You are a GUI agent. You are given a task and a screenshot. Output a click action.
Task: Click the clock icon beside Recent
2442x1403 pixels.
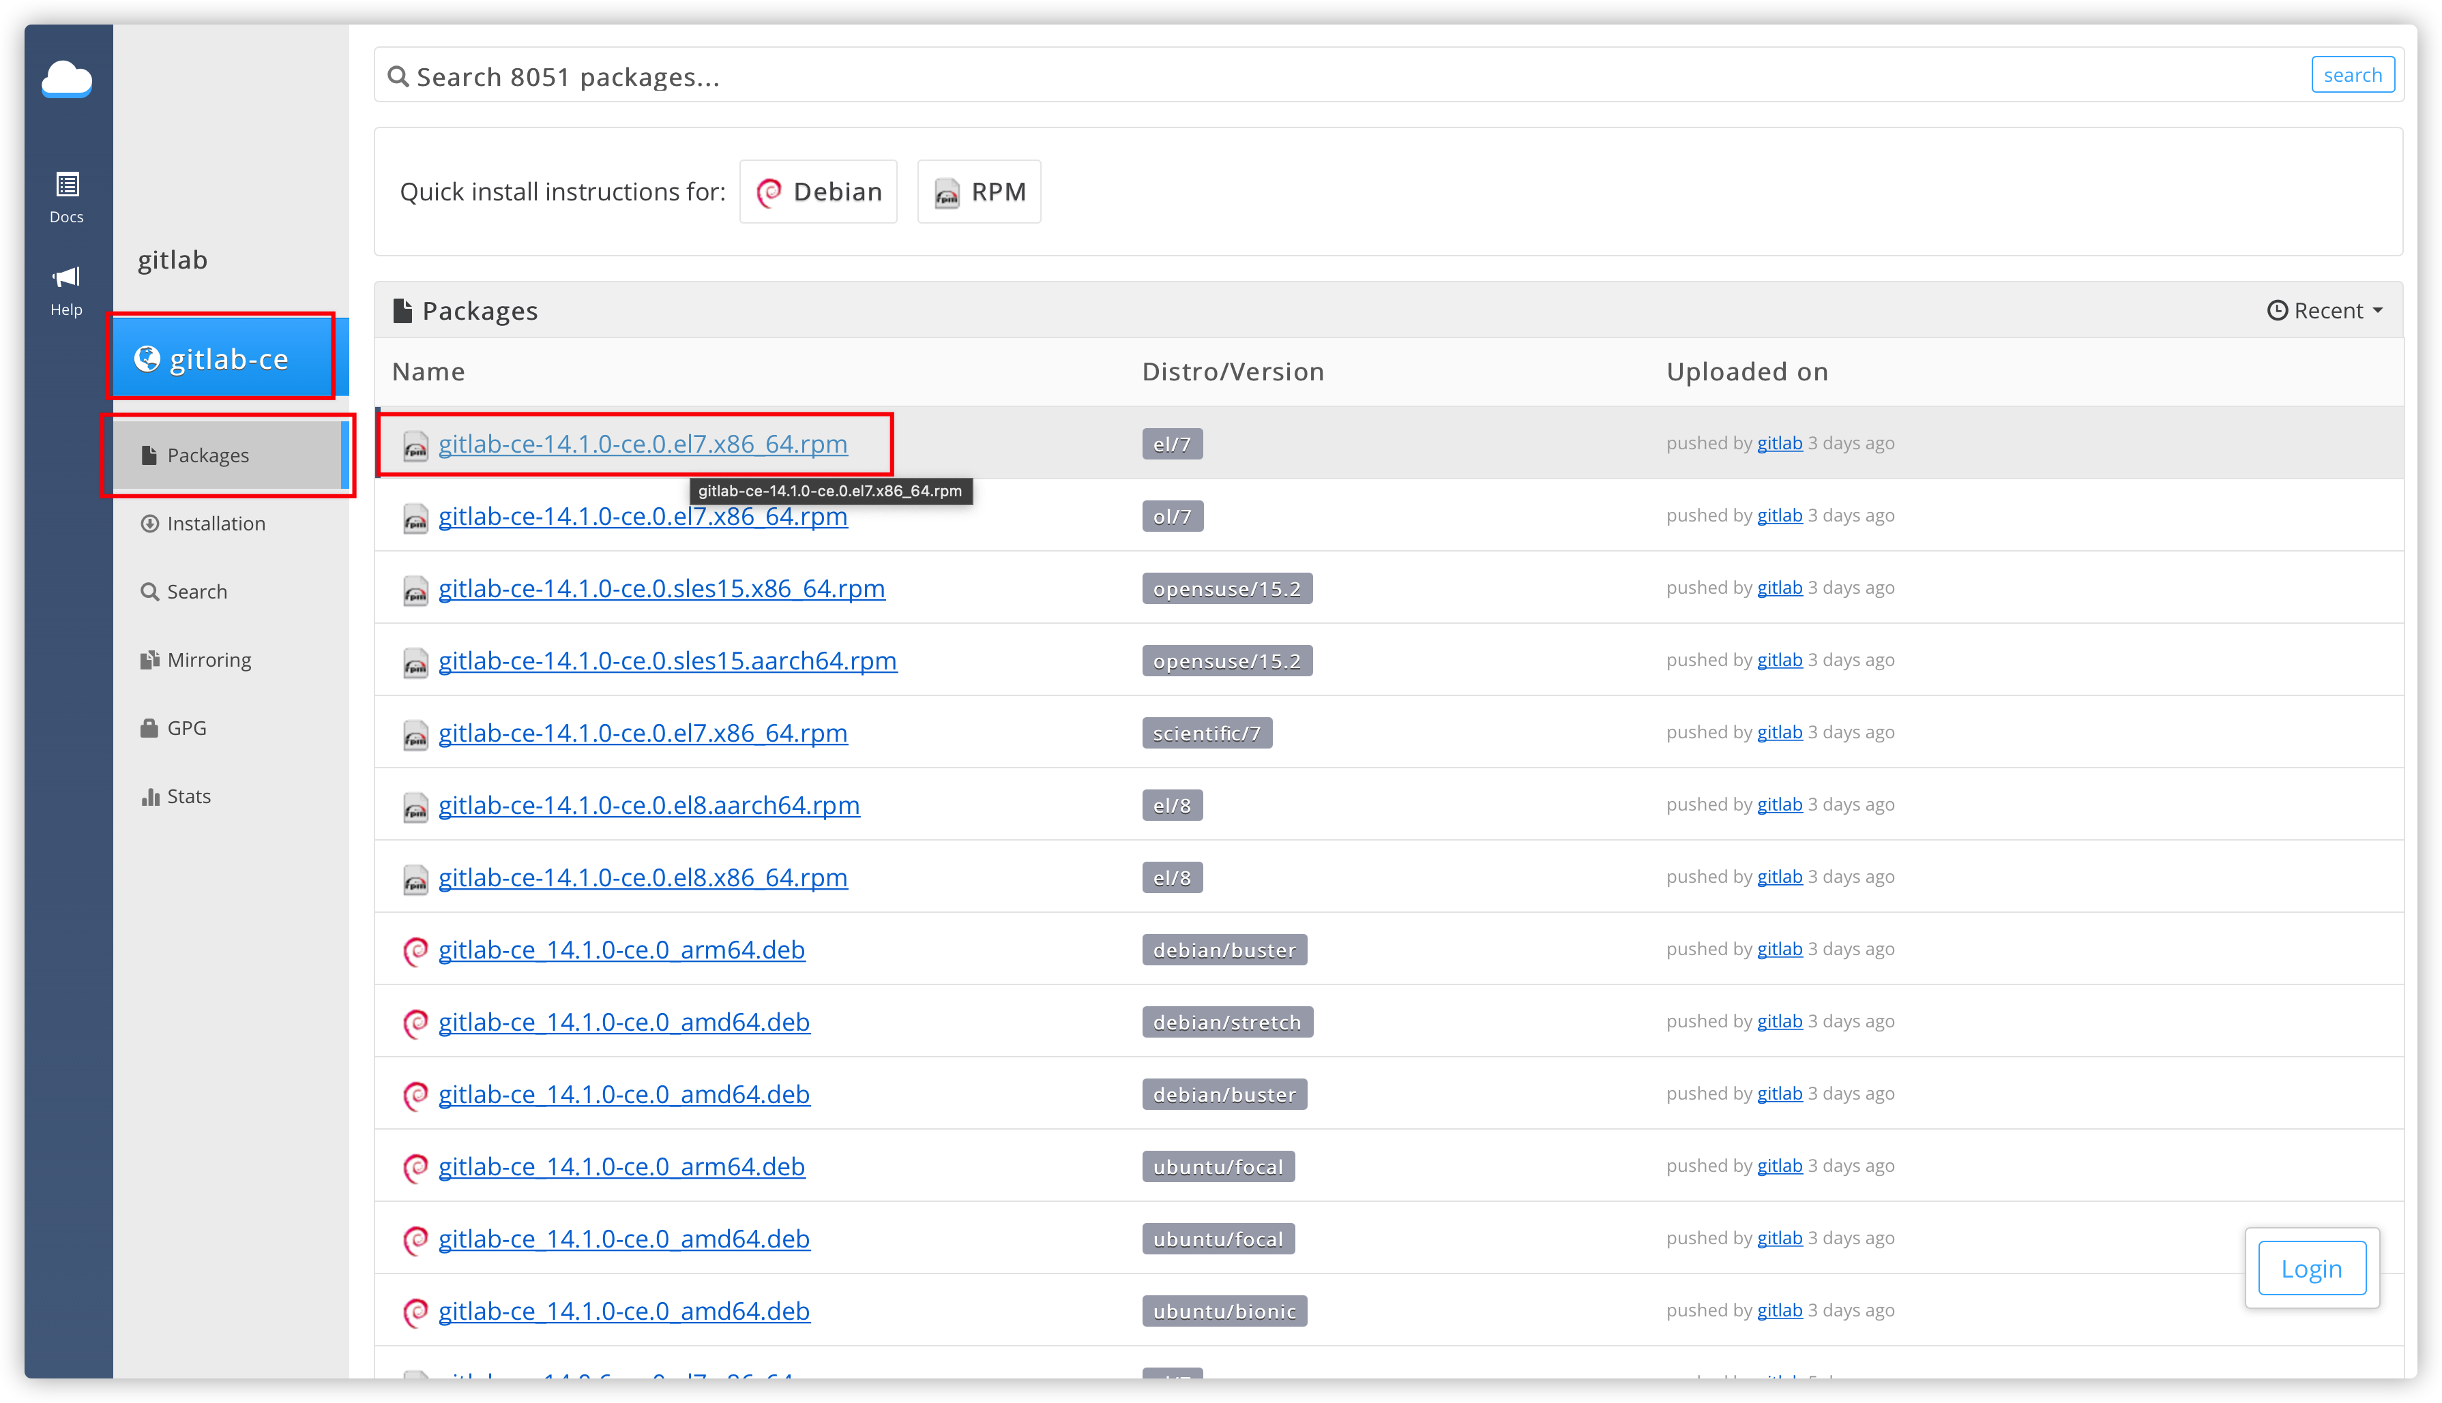[x=2277, y=310]
